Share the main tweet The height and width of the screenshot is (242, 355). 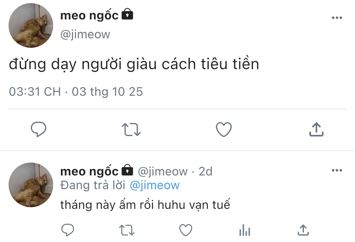click(x=316, y=130)
